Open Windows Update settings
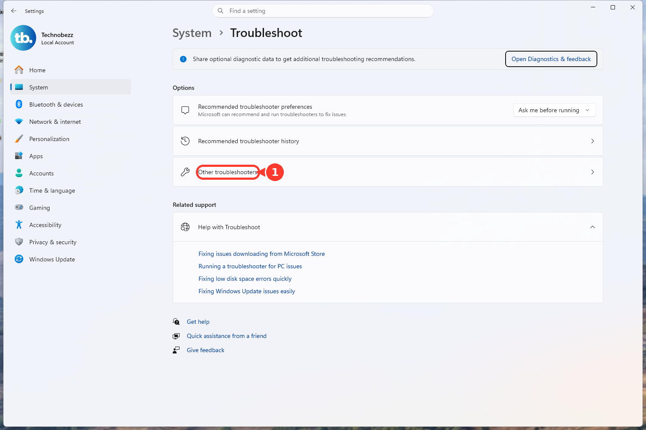 coord(71,259)
